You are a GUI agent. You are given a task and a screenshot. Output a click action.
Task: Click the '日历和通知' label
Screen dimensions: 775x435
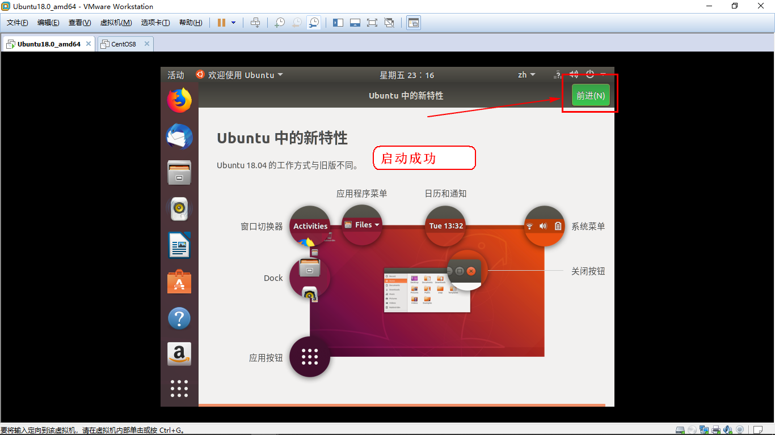pyautogui.click(x=445, y=194)
